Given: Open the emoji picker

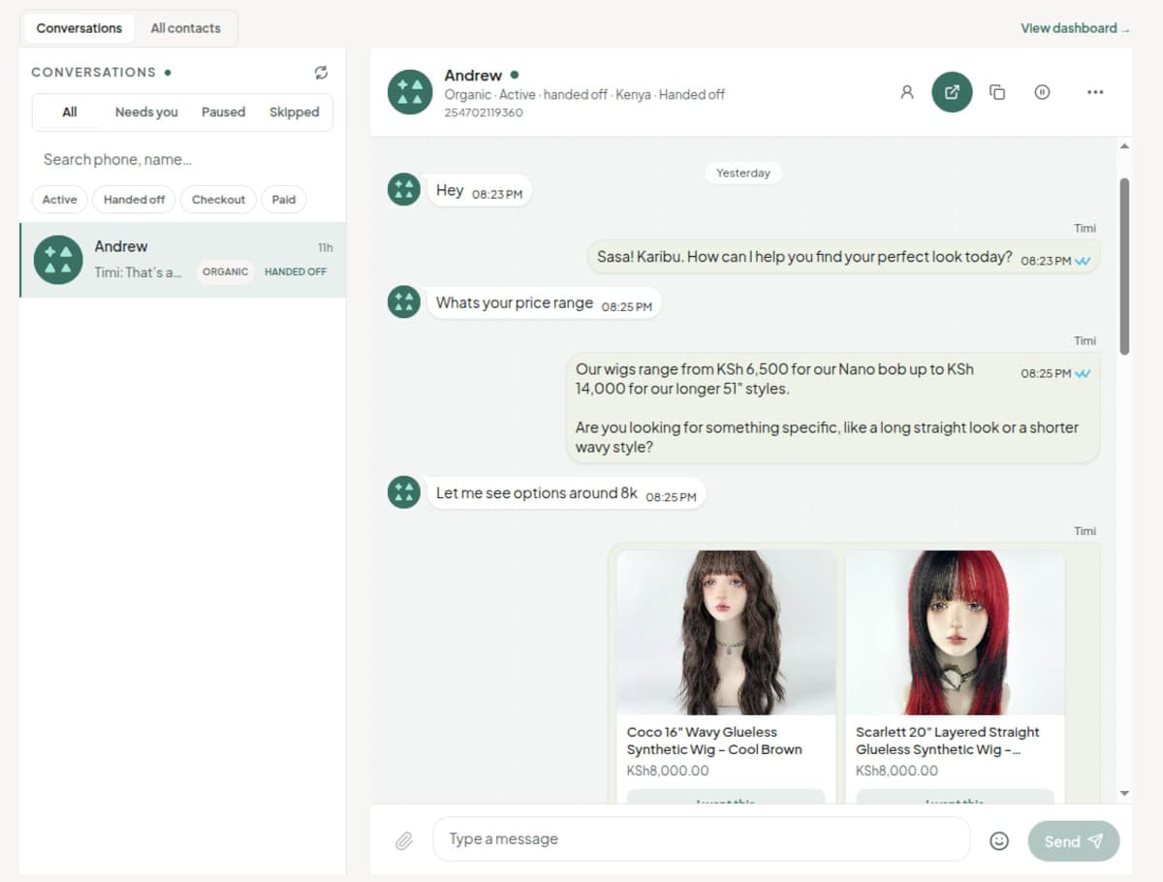Looking at the screenshot, I should click(999, 840).
